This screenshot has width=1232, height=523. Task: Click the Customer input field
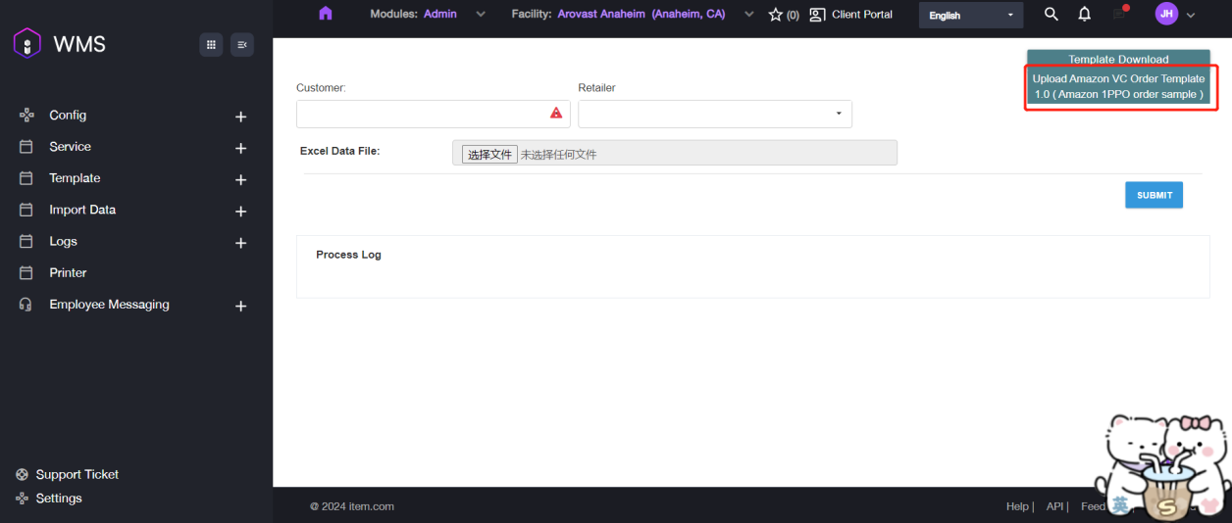coord(422,114)
